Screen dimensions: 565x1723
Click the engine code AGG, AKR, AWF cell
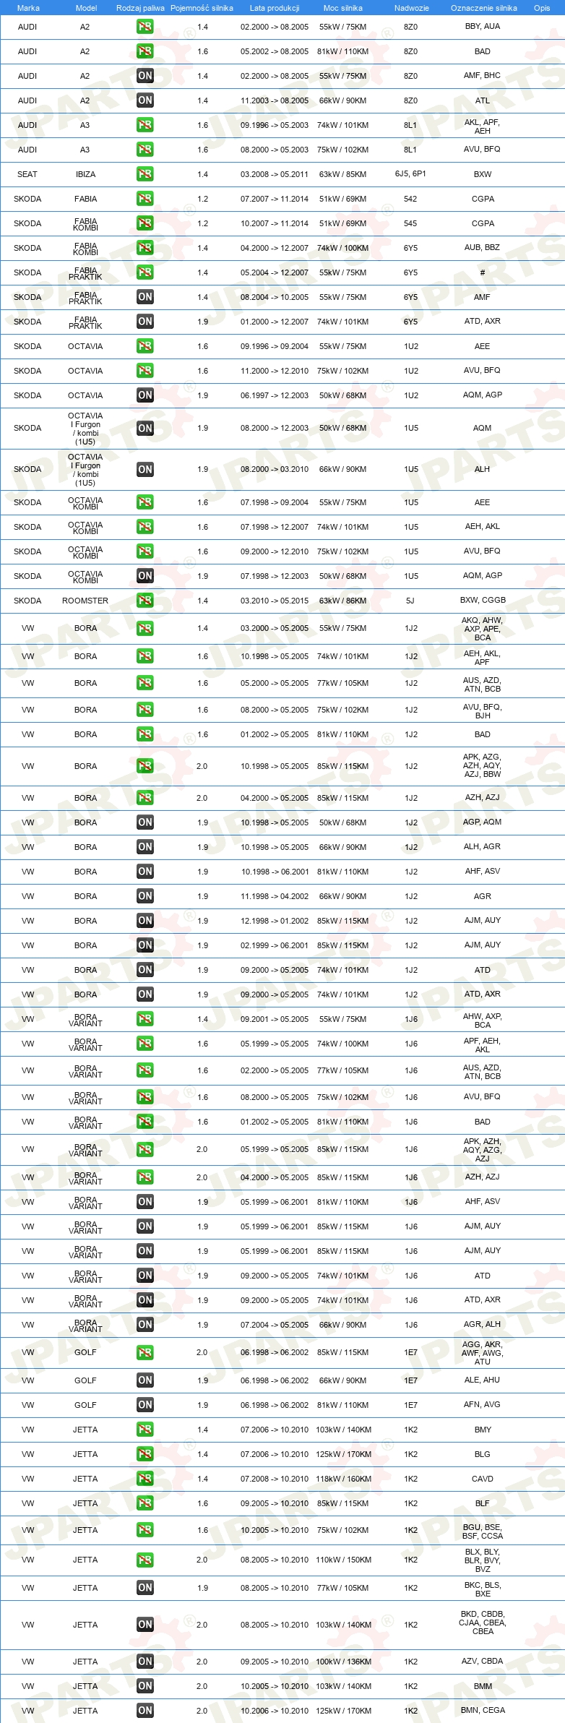point(483,1353)
